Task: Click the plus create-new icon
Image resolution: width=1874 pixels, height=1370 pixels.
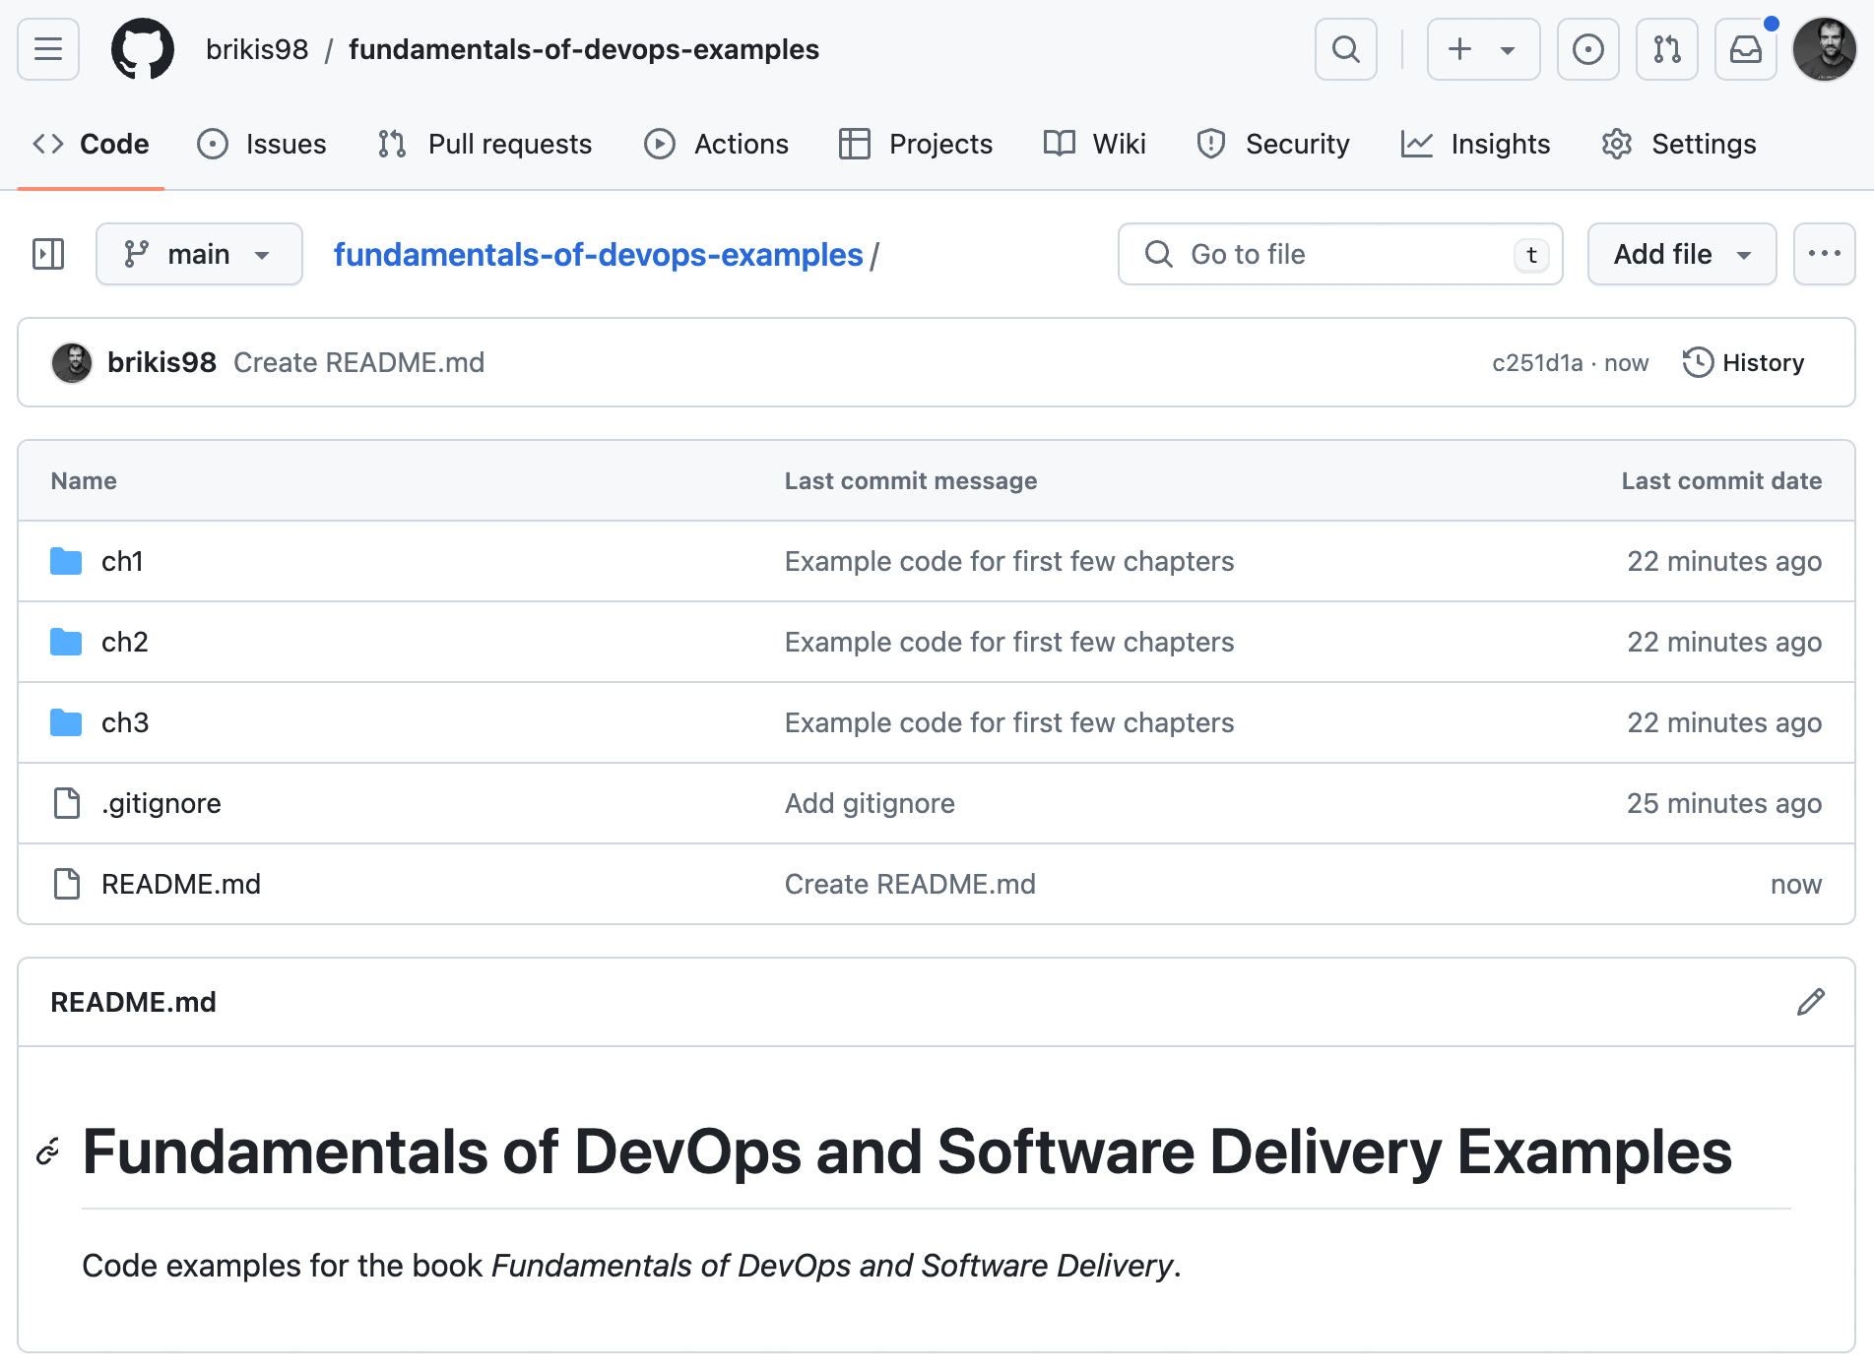Action: tap(1460, 49)
